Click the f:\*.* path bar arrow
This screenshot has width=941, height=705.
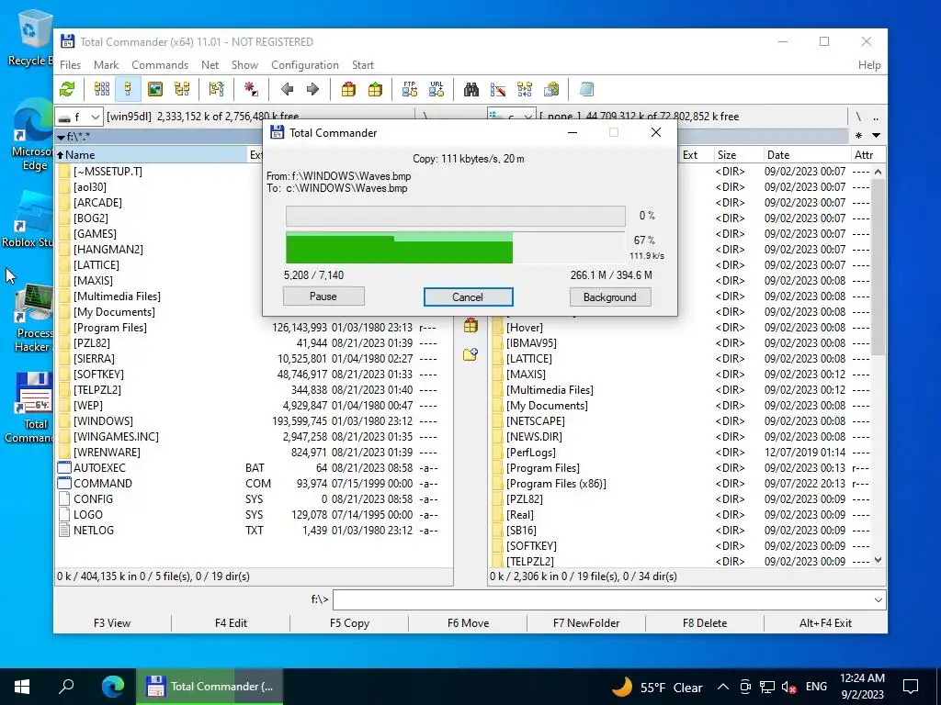pyautogui.click(x=62, y=138)
